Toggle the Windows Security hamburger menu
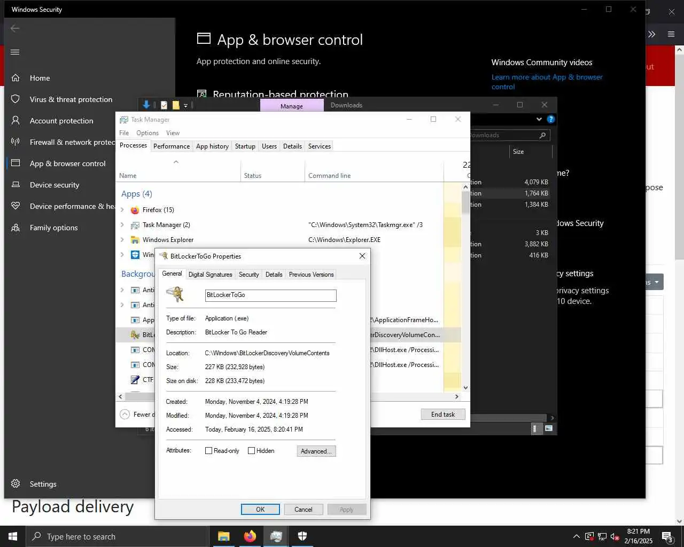This screenshot has height=547, width=684. click(15, 52)
